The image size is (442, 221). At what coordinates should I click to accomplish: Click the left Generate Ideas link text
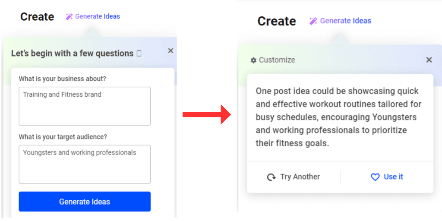(98, 17)
